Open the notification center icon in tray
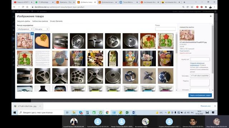This screenshot has width=229, height=128. [213, 112]
